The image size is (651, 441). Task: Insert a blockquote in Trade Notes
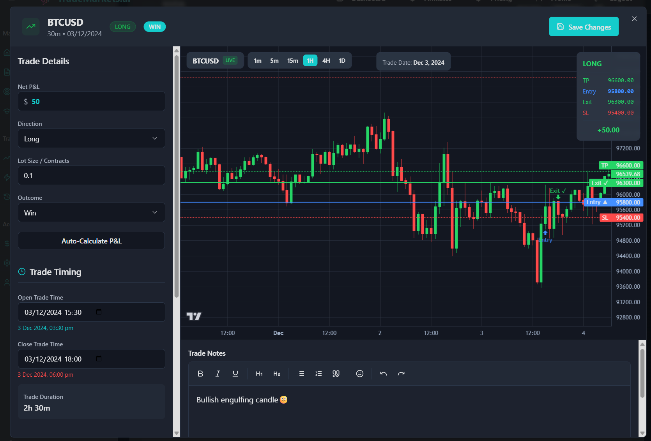pyautogui.click(x=336, y=373)
